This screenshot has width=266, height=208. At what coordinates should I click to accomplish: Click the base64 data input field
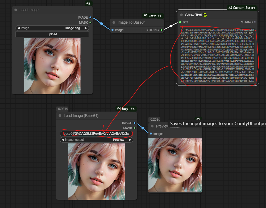click(96, 133)
